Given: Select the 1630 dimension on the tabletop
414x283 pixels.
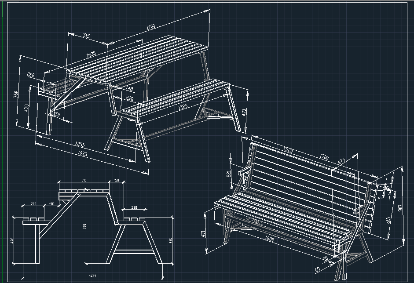Looking at the screenshot, I should 91,55.
